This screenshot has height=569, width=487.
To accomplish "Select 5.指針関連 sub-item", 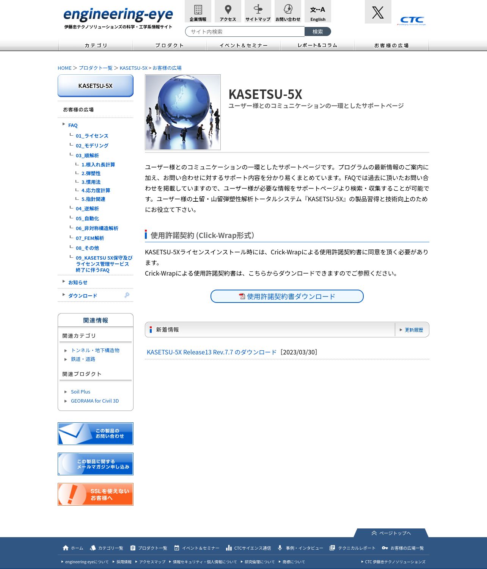I will [93, 199].
